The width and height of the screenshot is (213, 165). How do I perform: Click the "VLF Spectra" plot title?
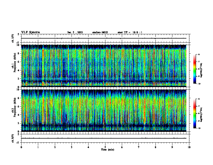click(30, 32)
